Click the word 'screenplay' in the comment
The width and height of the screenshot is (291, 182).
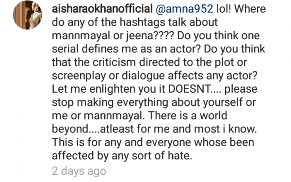[x=79, y=76]
